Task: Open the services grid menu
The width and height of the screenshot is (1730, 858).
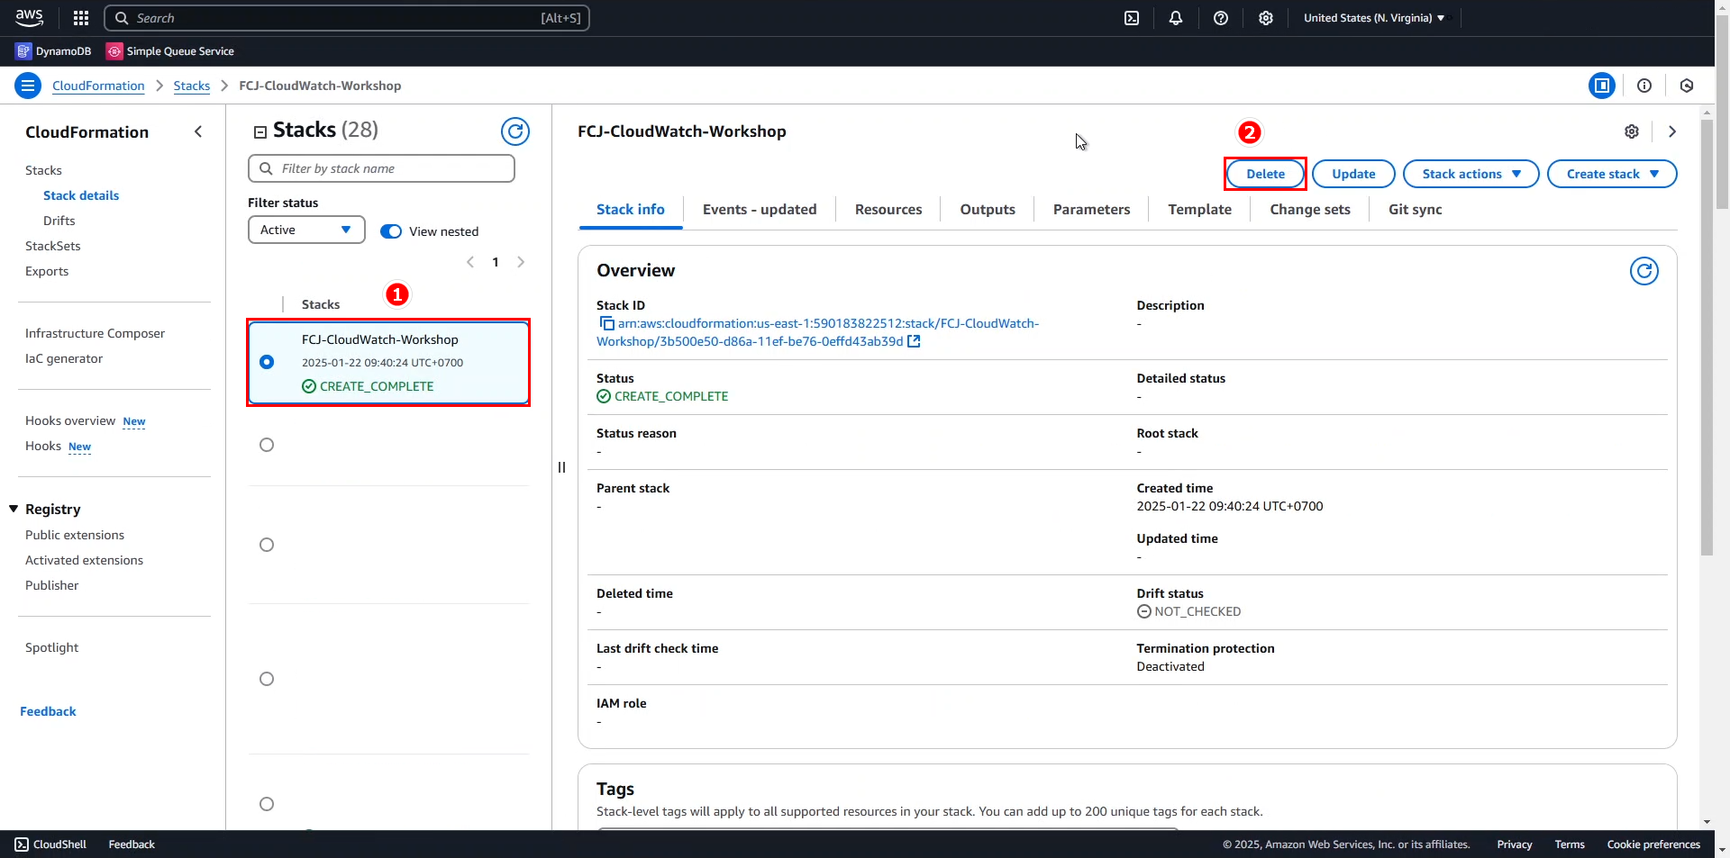Action: tap(81, 18)
